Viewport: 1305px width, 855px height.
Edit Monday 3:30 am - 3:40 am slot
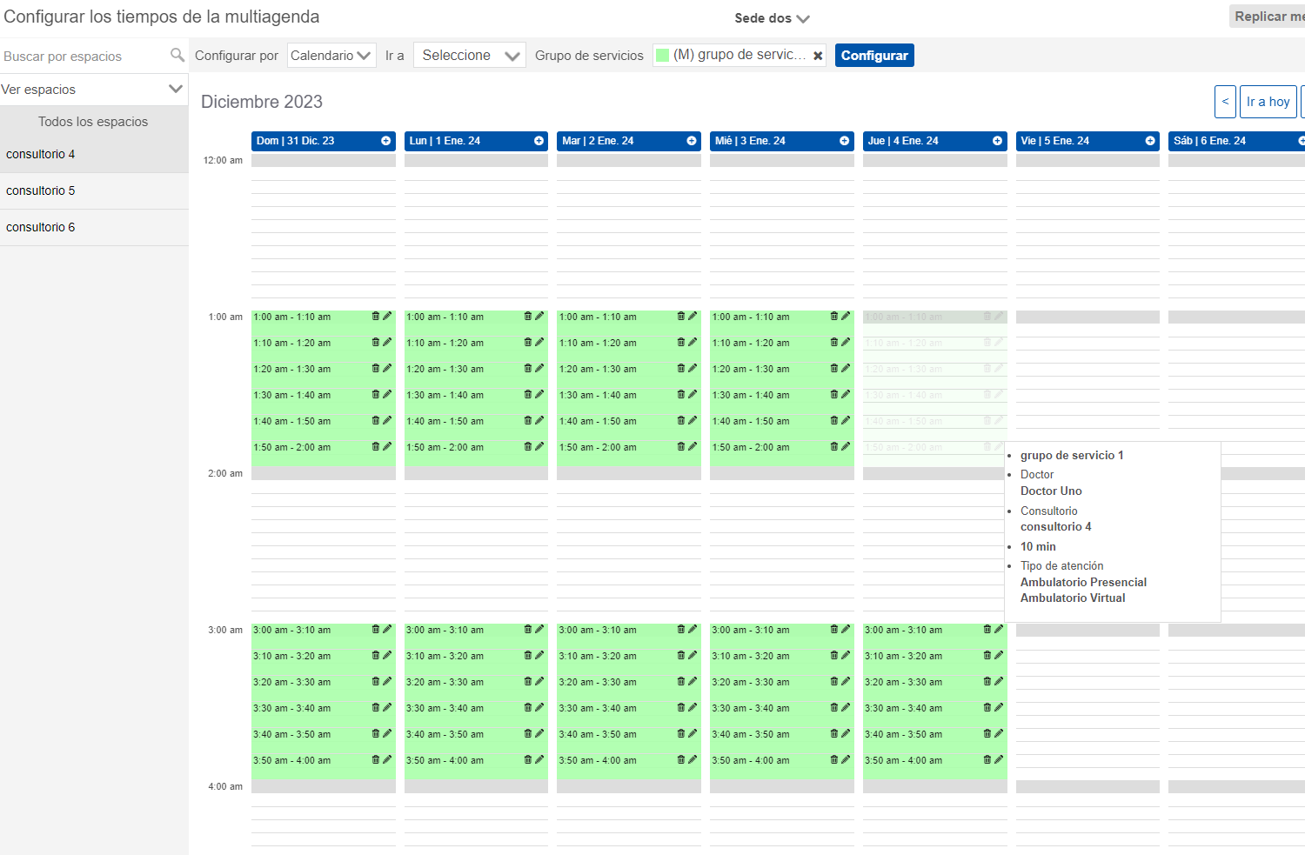539,708
